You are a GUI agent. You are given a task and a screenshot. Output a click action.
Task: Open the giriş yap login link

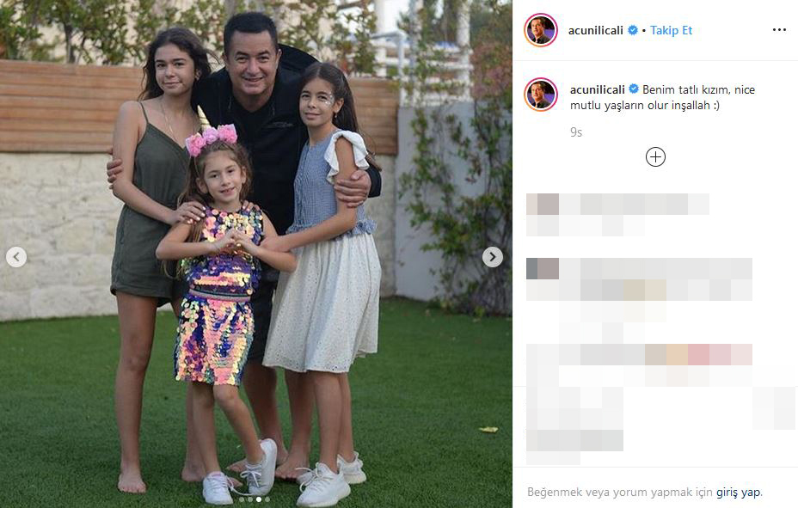tap(739, 493)
